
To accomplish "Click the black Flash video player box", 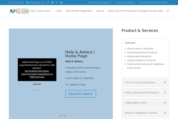I will [37, 70].
